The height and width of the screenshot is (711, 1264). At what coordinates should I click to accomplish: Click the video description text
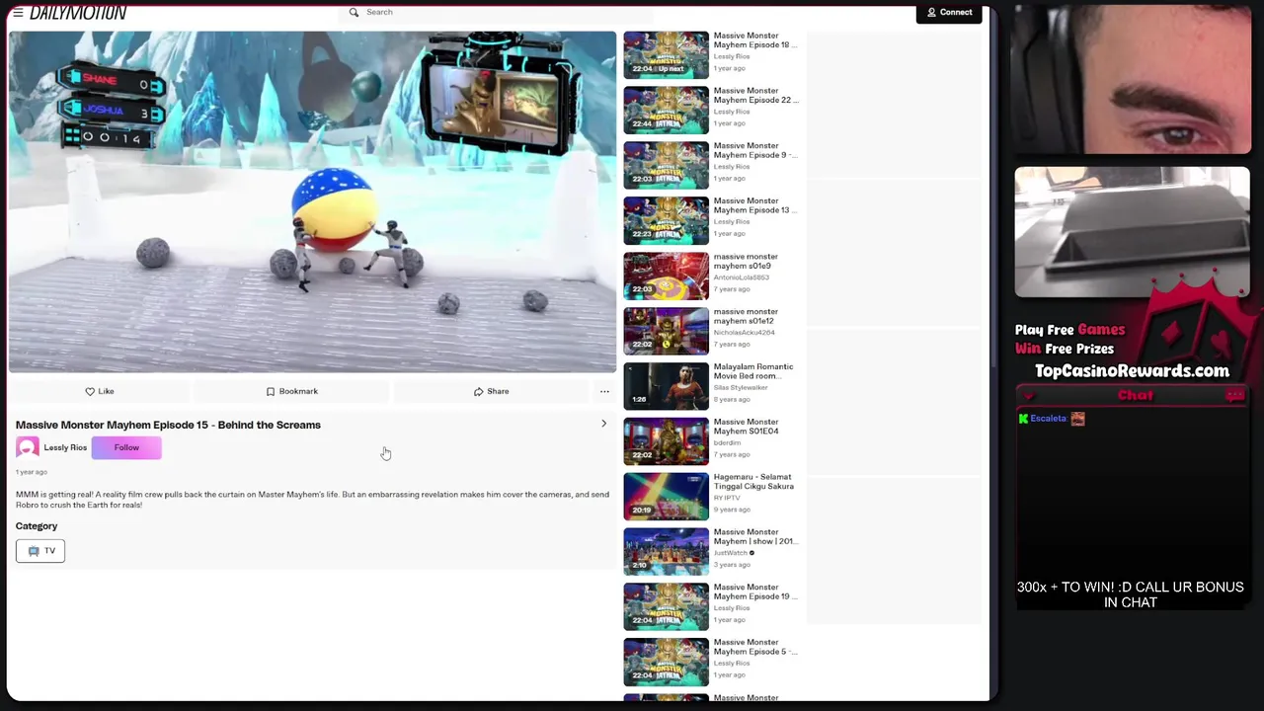(312, 500)
